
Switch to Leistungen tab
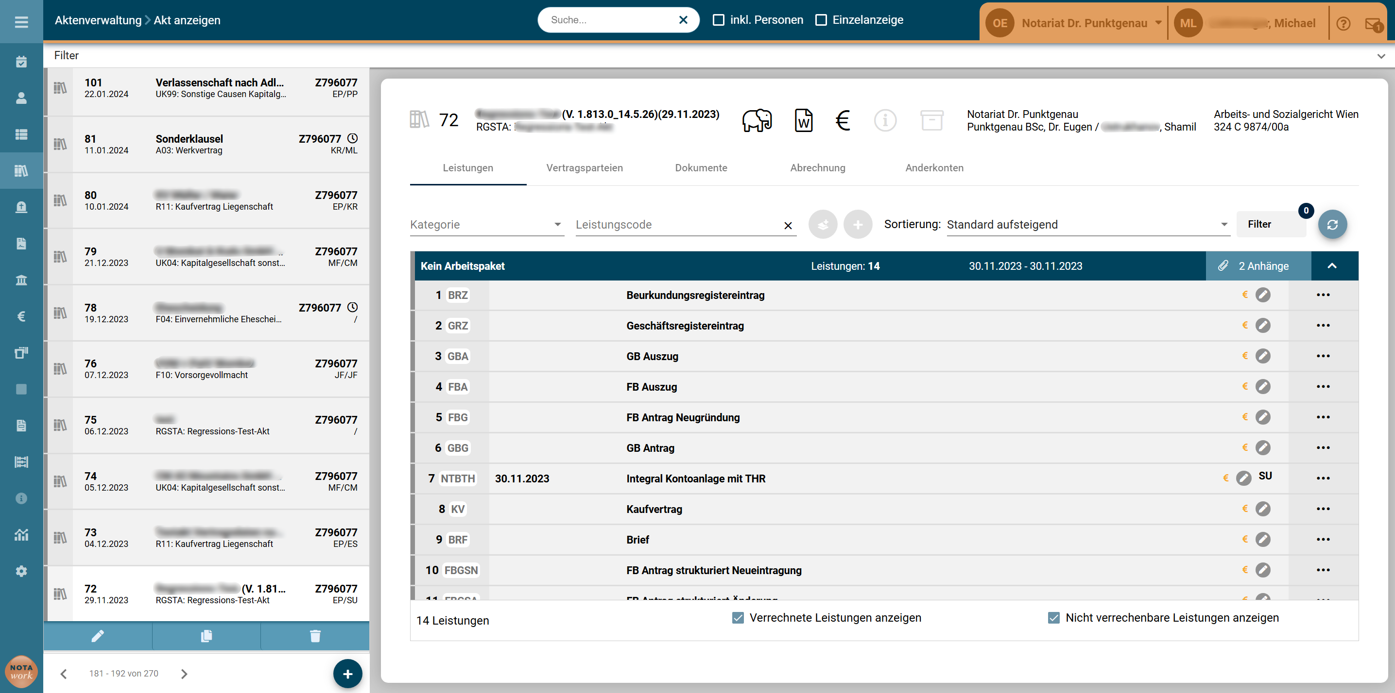tap(468, 168)
